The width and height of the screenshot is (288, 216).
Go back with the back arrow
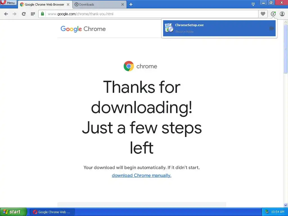6,14
